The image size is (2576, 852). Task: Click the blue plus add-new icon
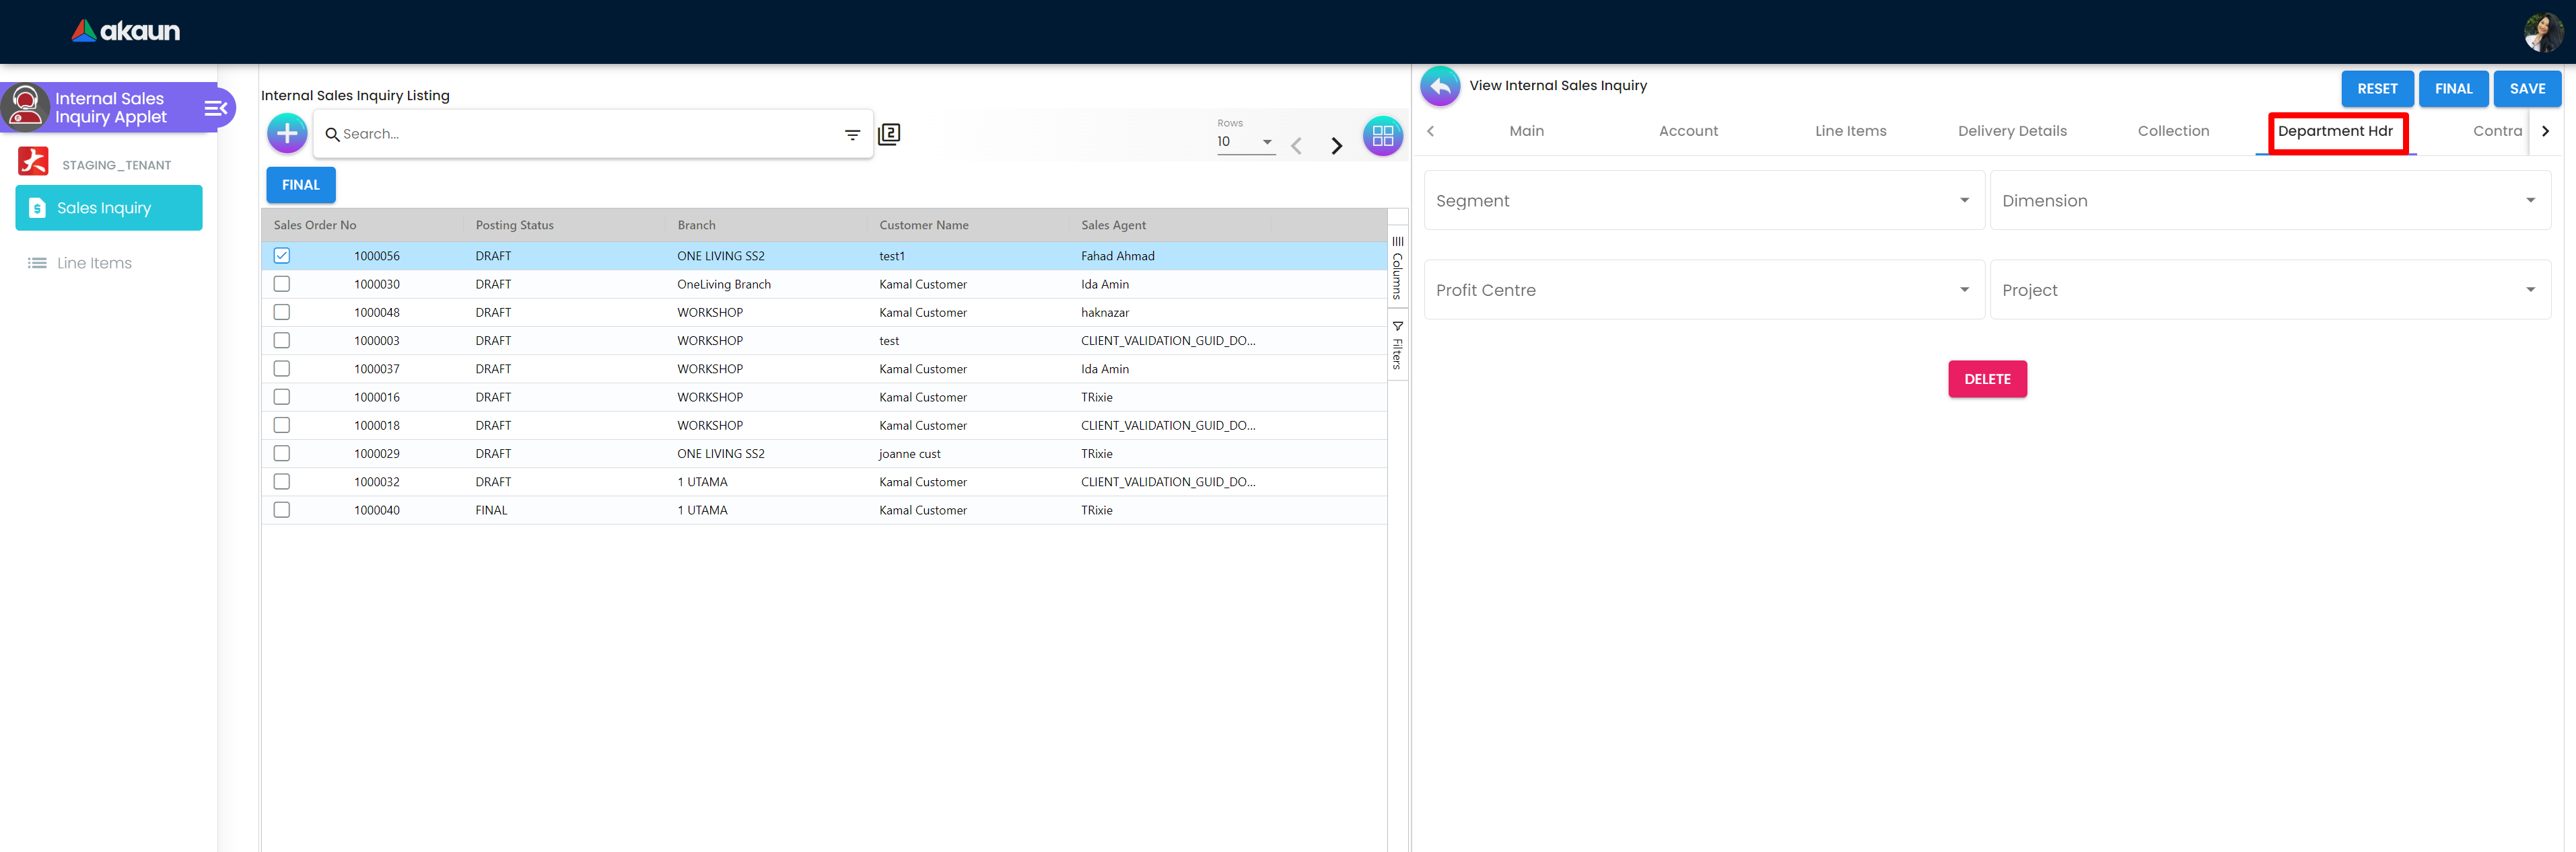[287, 133]
